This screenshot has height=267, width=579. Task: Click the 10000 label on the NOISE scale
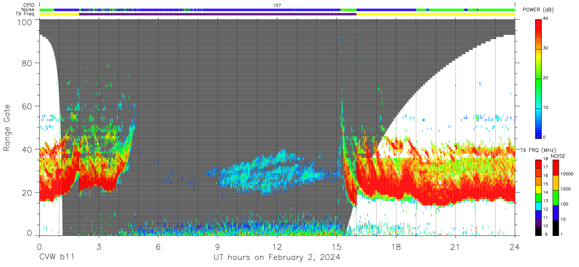pos(567,174)
